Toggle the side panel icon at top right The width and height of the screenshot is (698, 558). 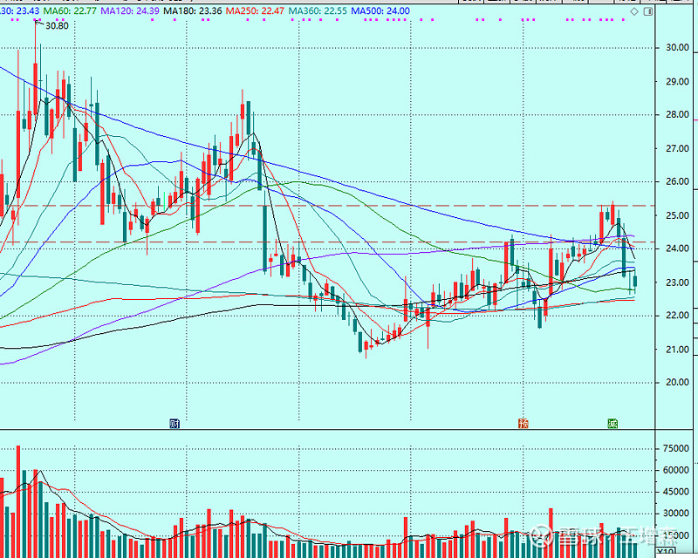pyautogui.click(x=648, y=11)
